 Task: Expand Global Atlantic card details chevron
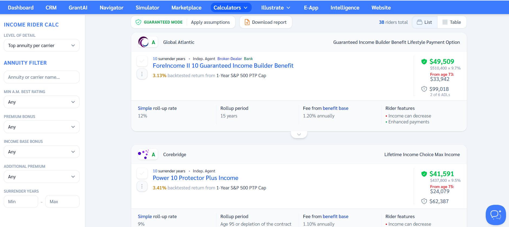pos(299,134)
